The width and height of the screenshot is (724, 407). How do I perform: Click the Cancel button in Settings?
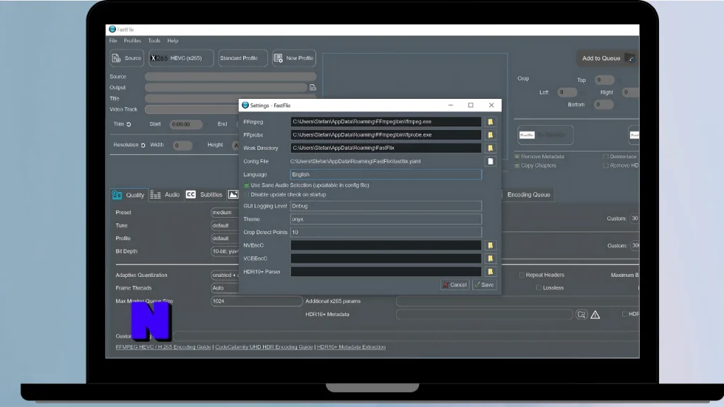tap(455, 285)
